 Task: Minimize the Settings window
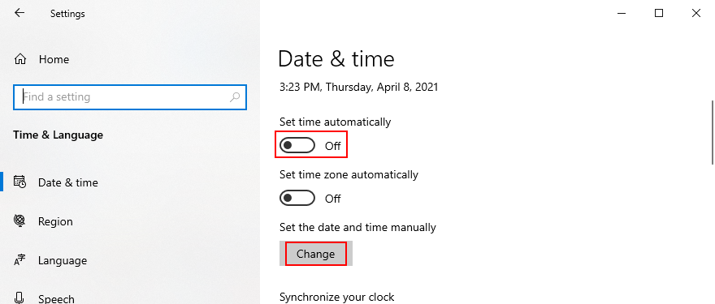pos(621,13)
